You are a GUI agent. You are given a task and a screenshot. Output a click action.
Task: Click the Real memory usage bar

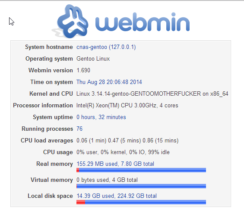click(141, 170)
